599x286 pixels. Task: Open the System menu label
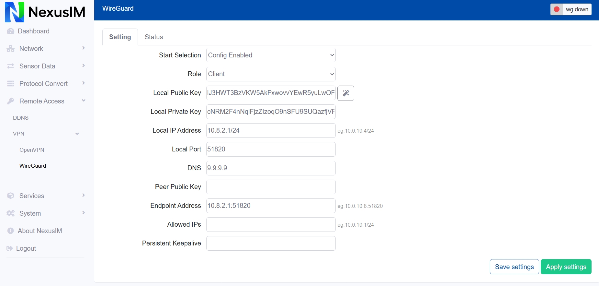coord(30,213)
